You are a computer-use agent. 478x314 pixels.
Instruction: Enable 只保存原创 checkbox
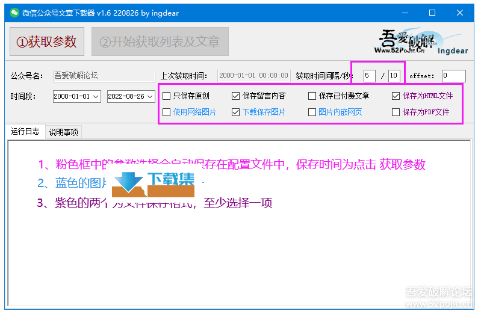click(166, 96)
